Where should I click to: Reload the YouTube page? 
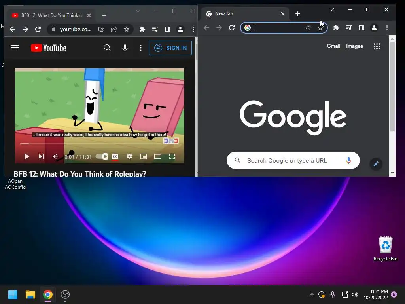(38, 29)
